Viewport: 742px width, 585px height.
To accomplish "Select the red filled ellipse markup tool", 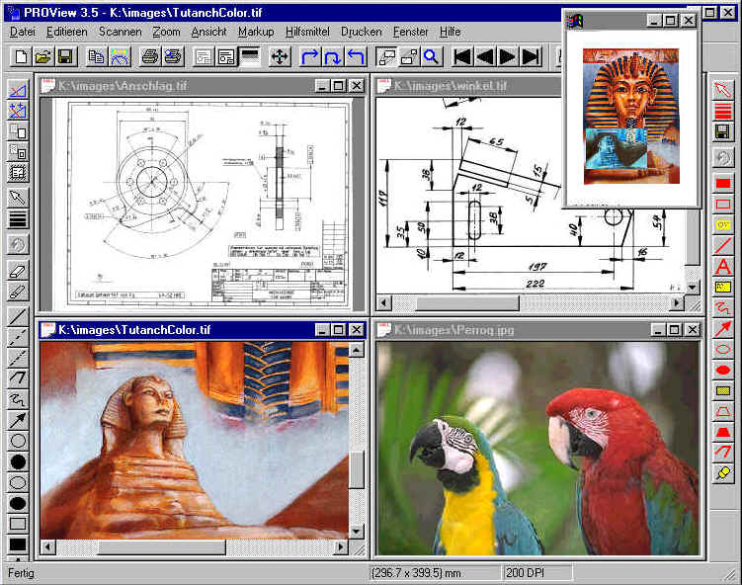I will [722, 370].
